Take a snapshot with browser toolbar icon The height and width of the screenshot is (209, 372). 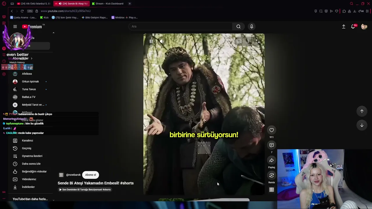321,11
